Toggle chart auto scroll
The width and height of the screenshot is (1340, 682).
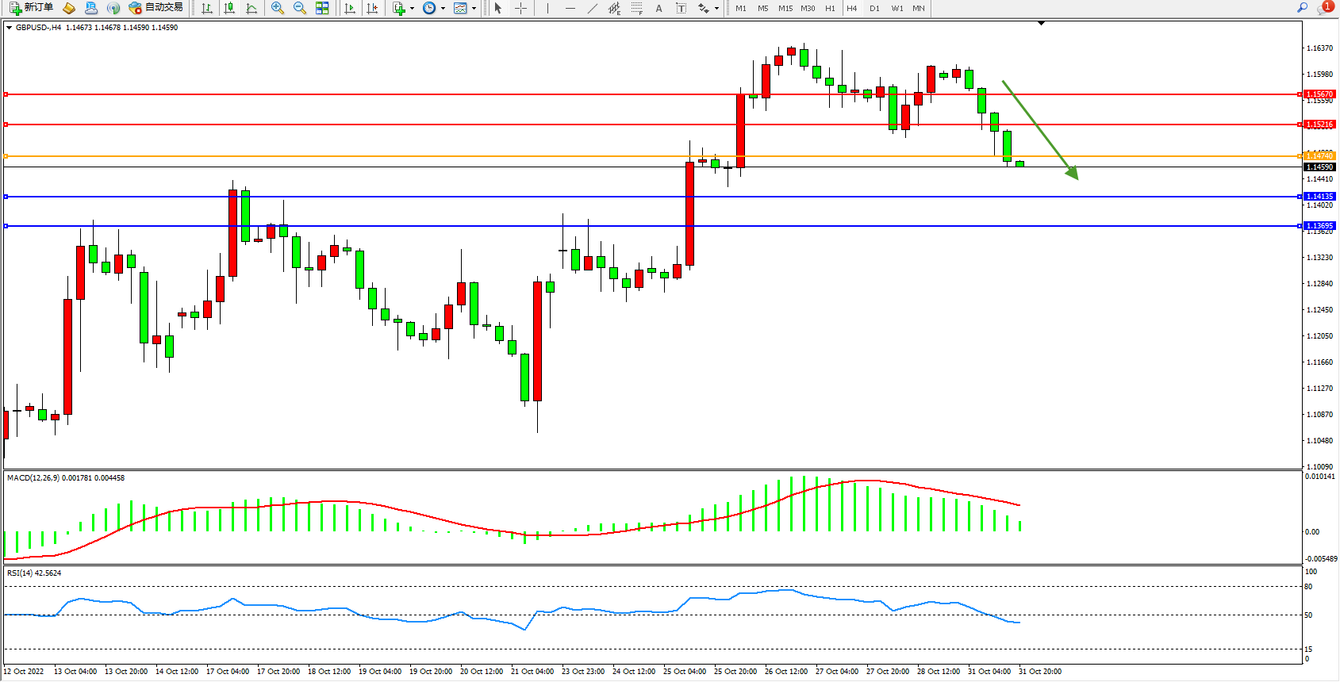tap(350, 8)
